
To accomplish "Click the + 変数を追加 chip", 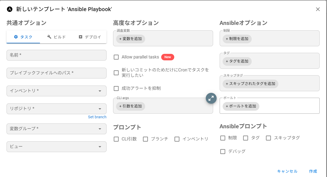I will 130,39.
